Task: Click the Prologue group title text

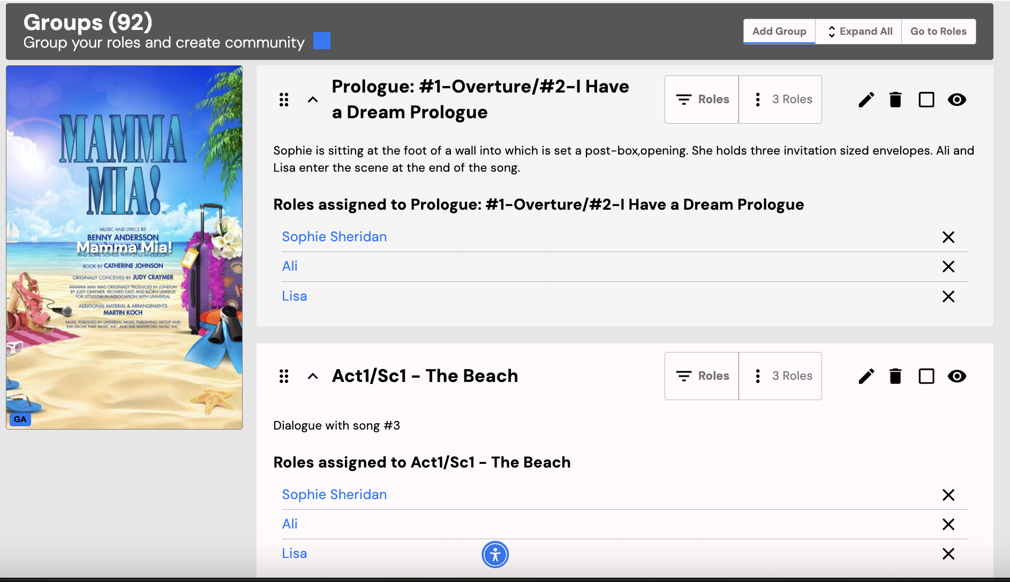Action: 480,99
